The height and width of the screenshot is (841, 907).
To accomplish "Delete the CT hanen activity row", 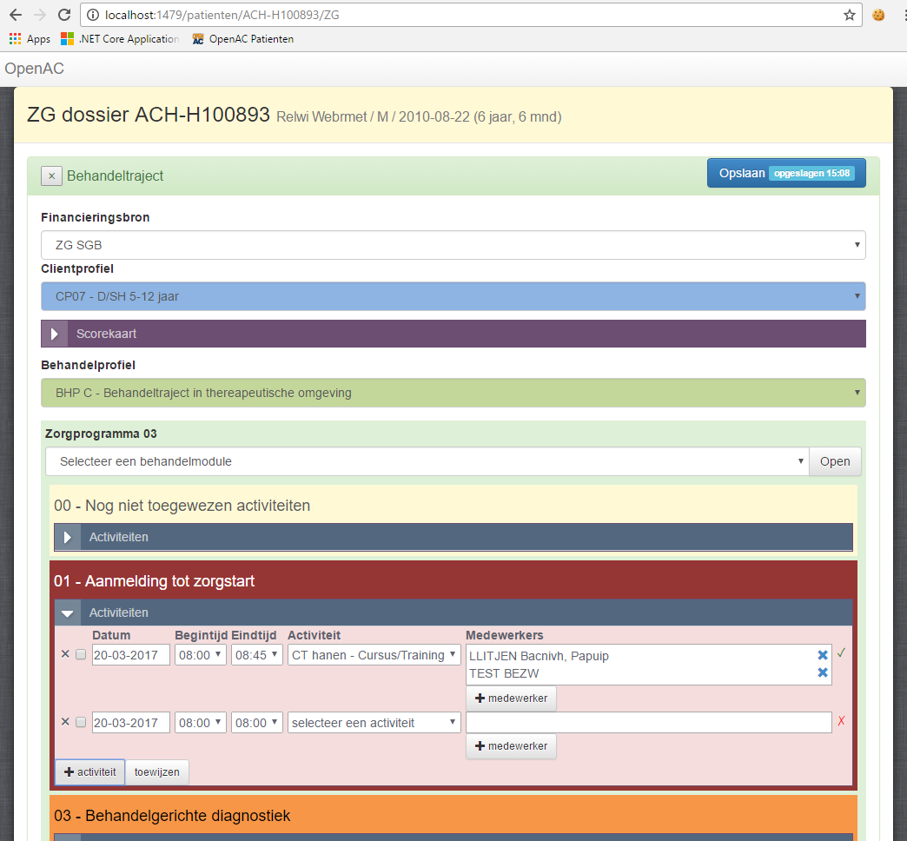I will coord(65,654).
